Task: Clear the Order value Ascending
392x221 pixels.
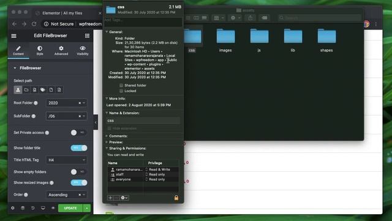Action: [80, 195]
